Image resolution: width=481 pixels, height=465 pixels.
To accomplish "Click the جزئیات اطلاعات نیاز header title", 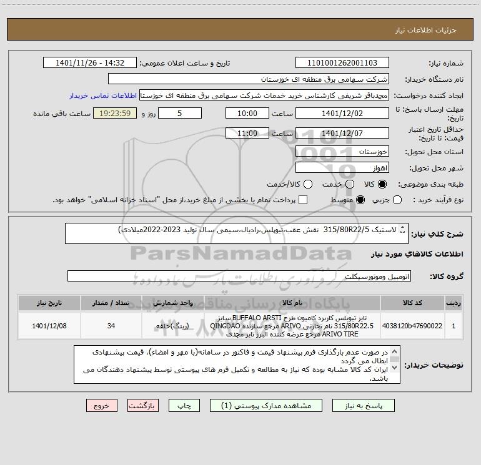I will 426,30.
